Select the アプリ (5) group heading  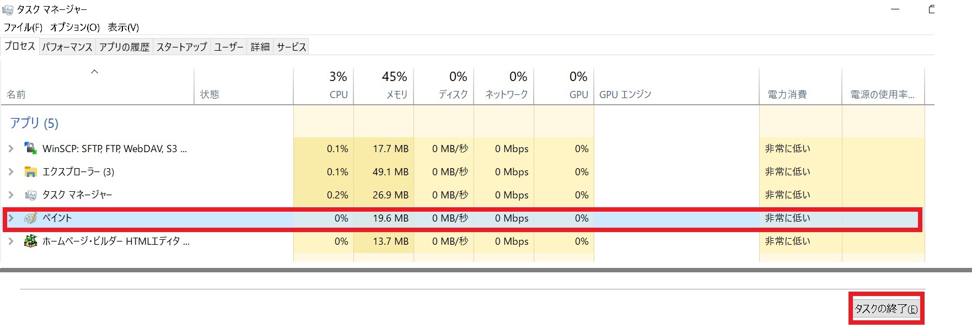click(x=34, y=123)
